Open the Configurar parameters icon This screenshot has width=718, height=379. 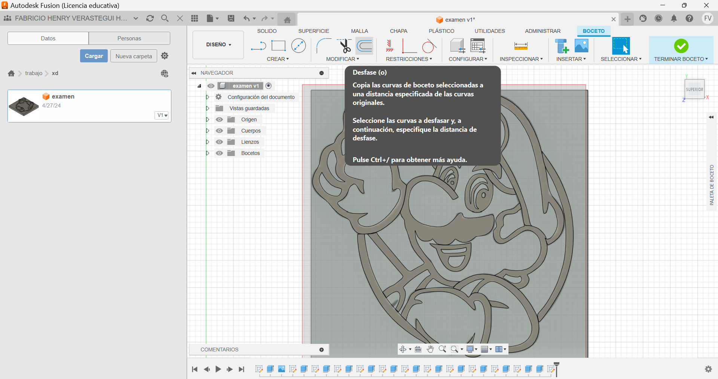point(457,46)
